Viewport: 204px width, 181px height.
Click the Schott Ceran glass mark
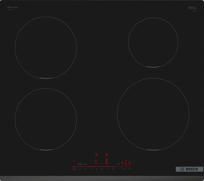coord(192,8)
